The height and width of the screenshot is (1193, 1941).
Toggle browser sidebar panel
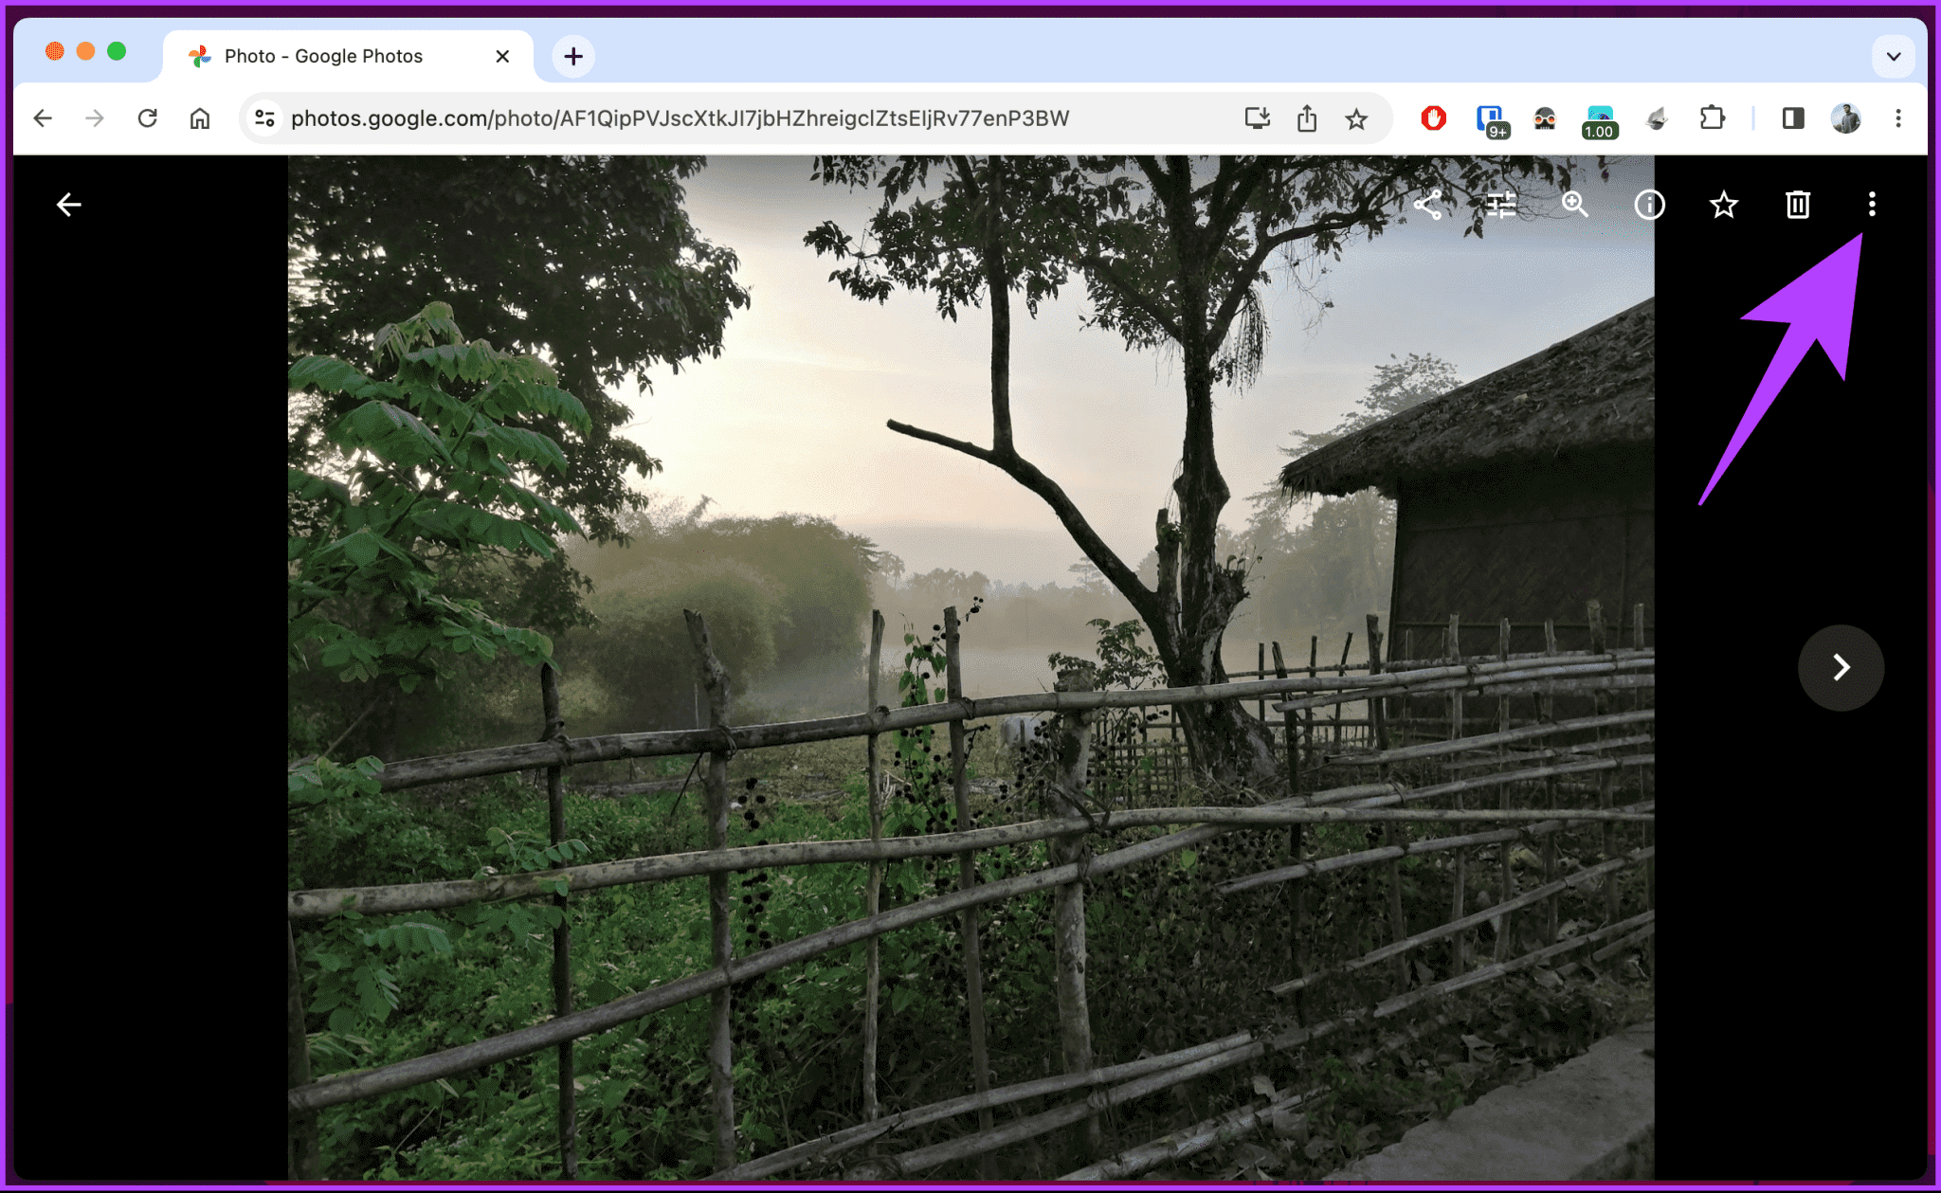1792,117
